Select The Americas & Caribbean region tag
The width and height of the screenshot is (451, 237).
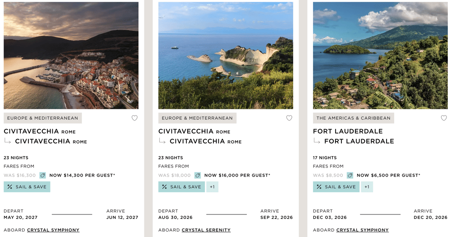pos(354,118)
